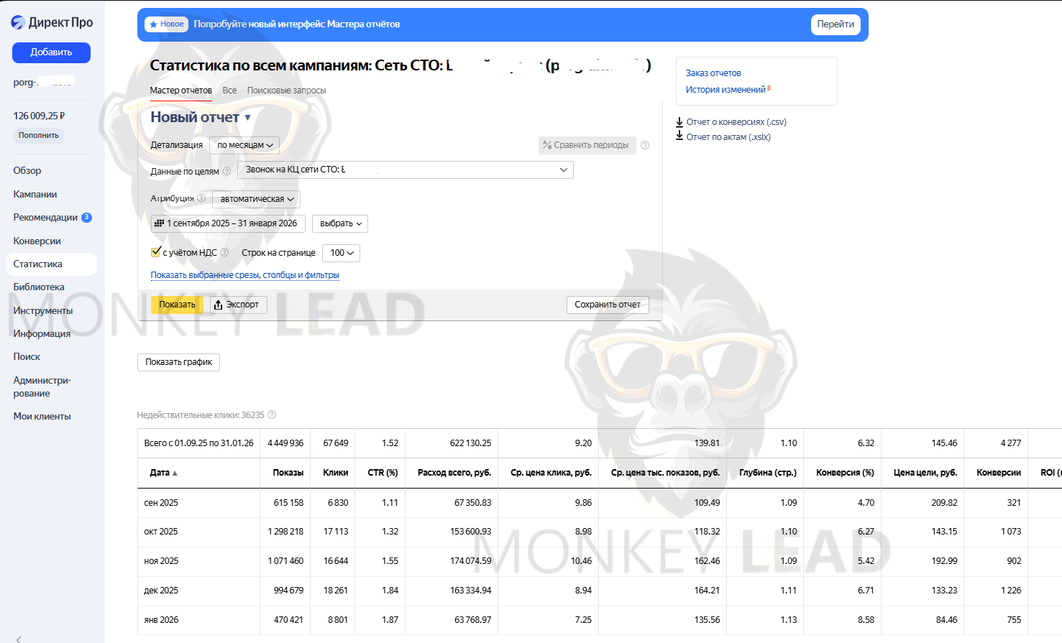Viewport: 1062px width, 643px height.
Task: Click the help icon next to с учётом НДС
Action: 224,253
